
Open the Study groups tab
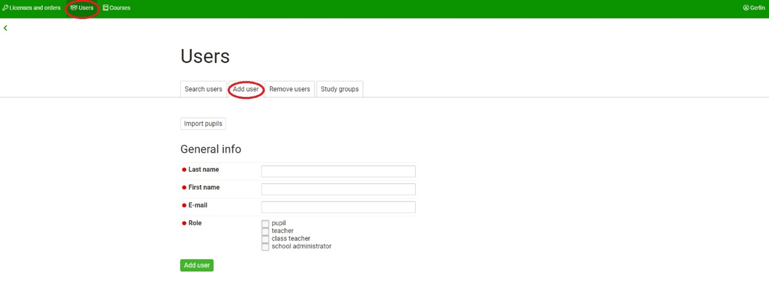click(339, 89)
